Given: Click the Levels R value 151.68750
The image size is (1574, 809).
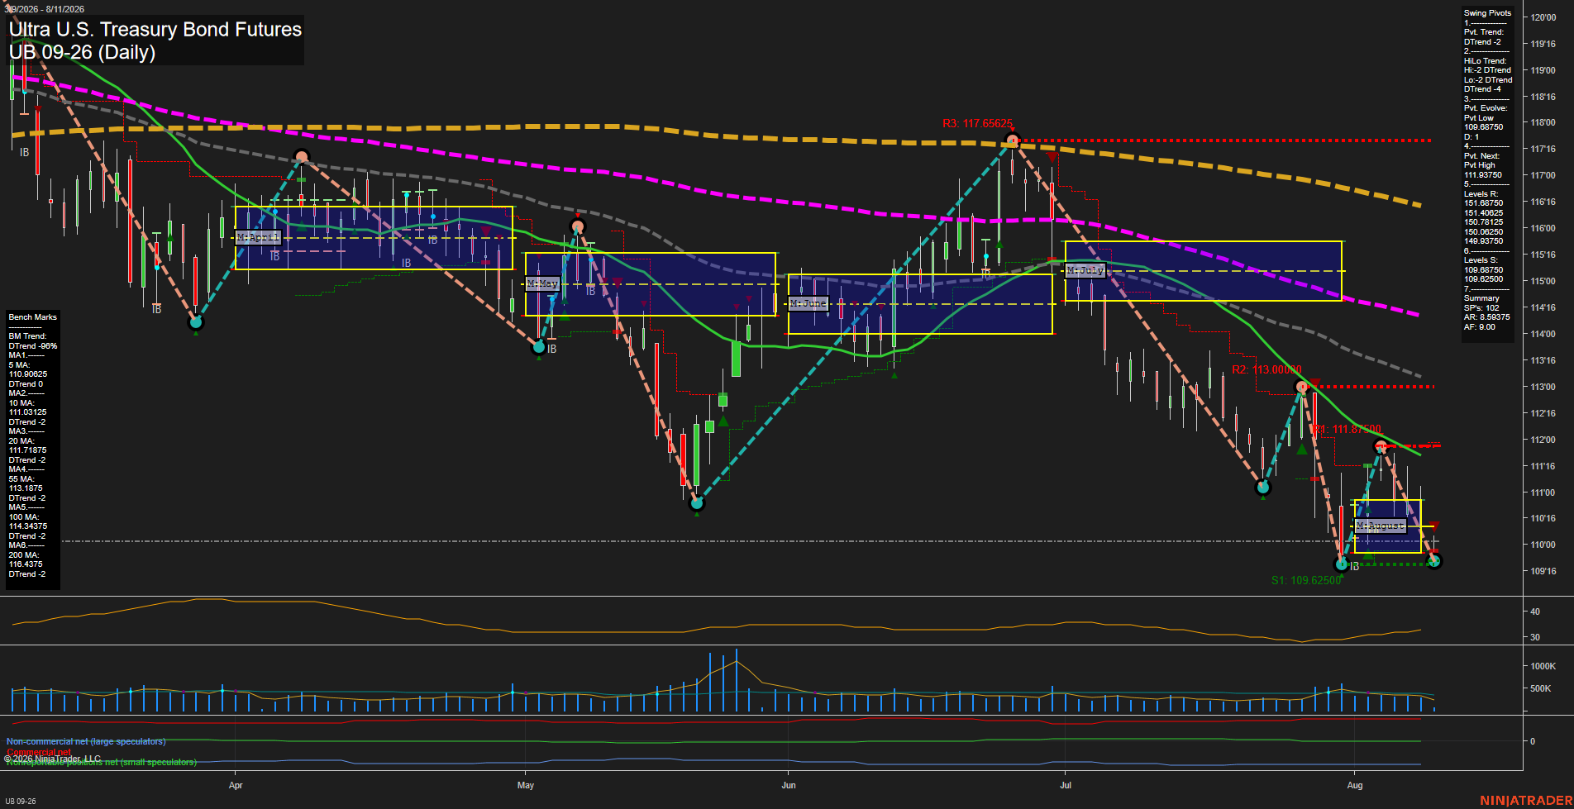Looking at the screenshot, I should [x=1483, y=203].
